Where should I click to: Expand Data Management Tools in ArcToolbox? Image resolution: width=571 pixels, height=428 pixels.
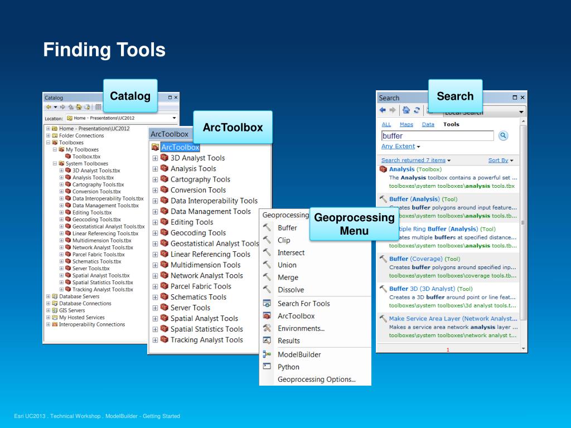pos(155,212)
